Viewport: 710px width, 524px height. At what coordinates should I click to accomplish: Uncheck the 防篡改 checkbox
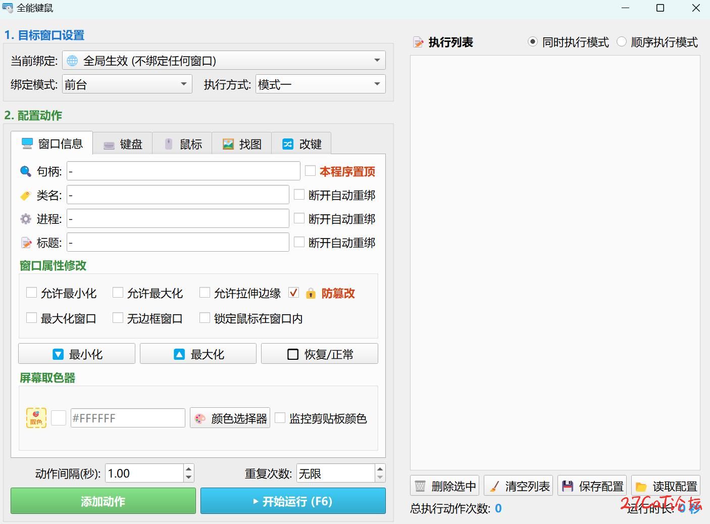293,293
